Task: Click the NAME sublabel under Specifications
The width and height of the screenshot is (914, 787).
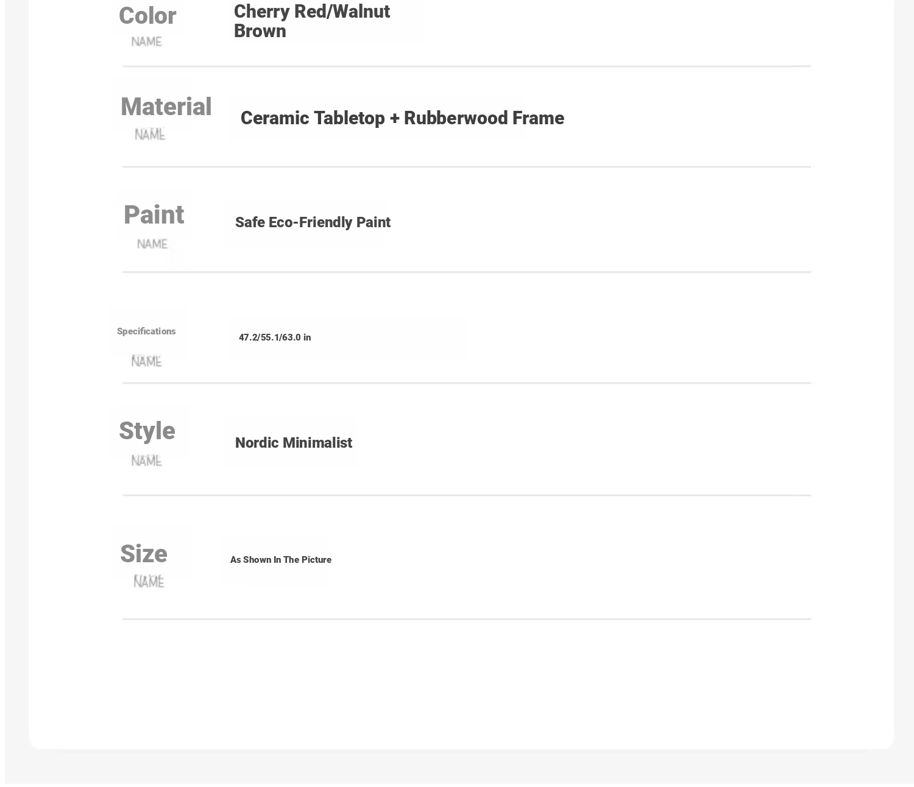Action: pos(147,362)
